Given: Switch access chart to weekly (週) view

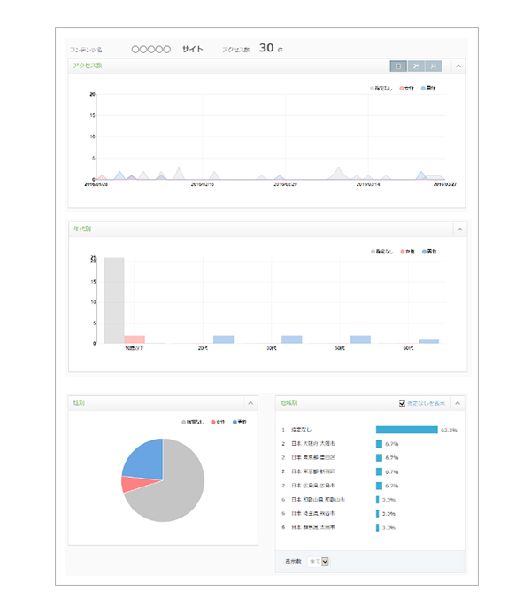Looking at the screenshot, I should pos(416,66).
